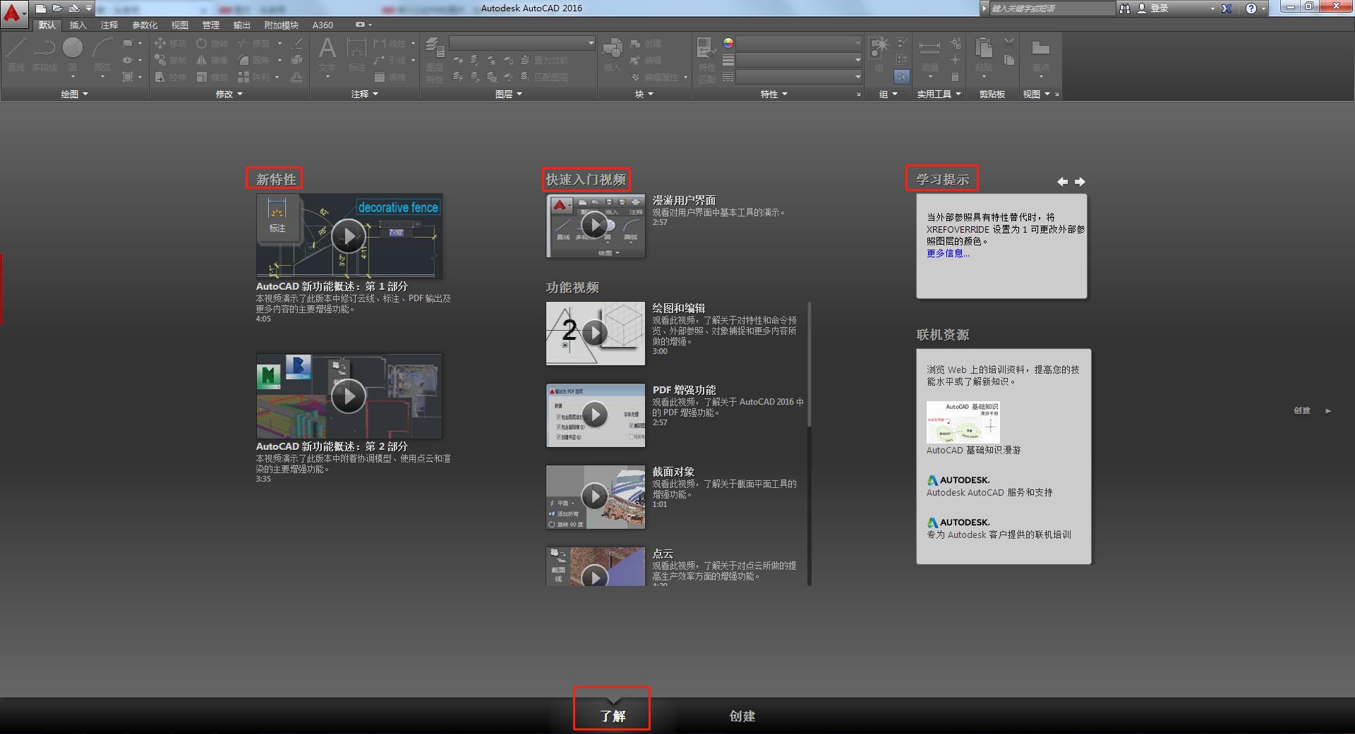Click the Insert block (插入) icon
Image resolution: width=1355 pixels, height=734 pixels.
coord(612,55)
